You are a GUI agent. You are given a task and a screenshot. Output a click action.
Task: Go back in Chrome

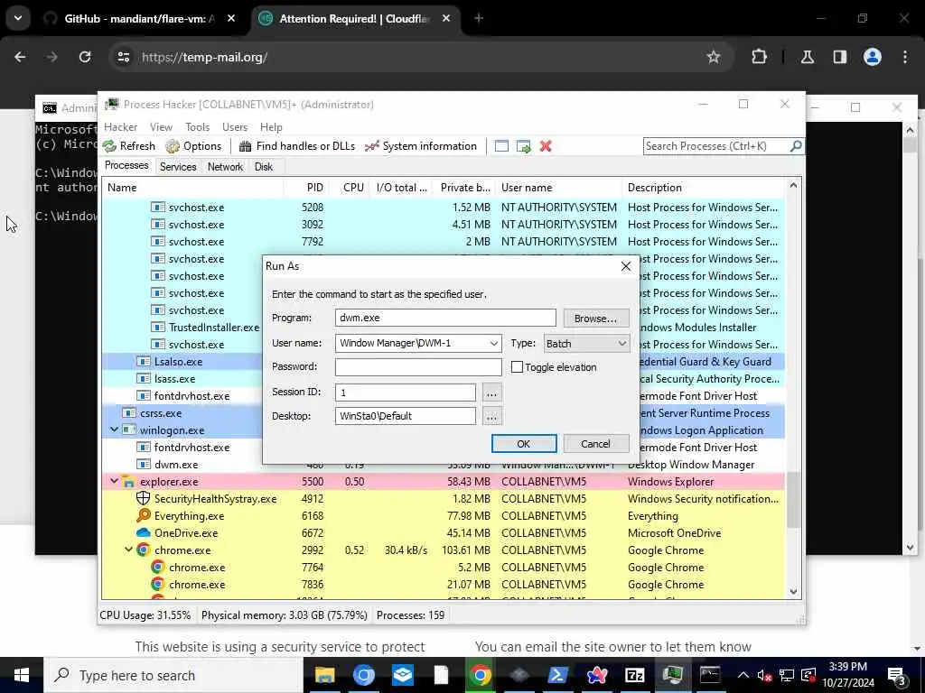20,57
